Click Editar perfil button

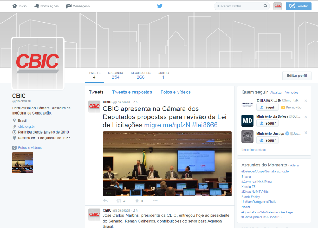pos(297,76)
